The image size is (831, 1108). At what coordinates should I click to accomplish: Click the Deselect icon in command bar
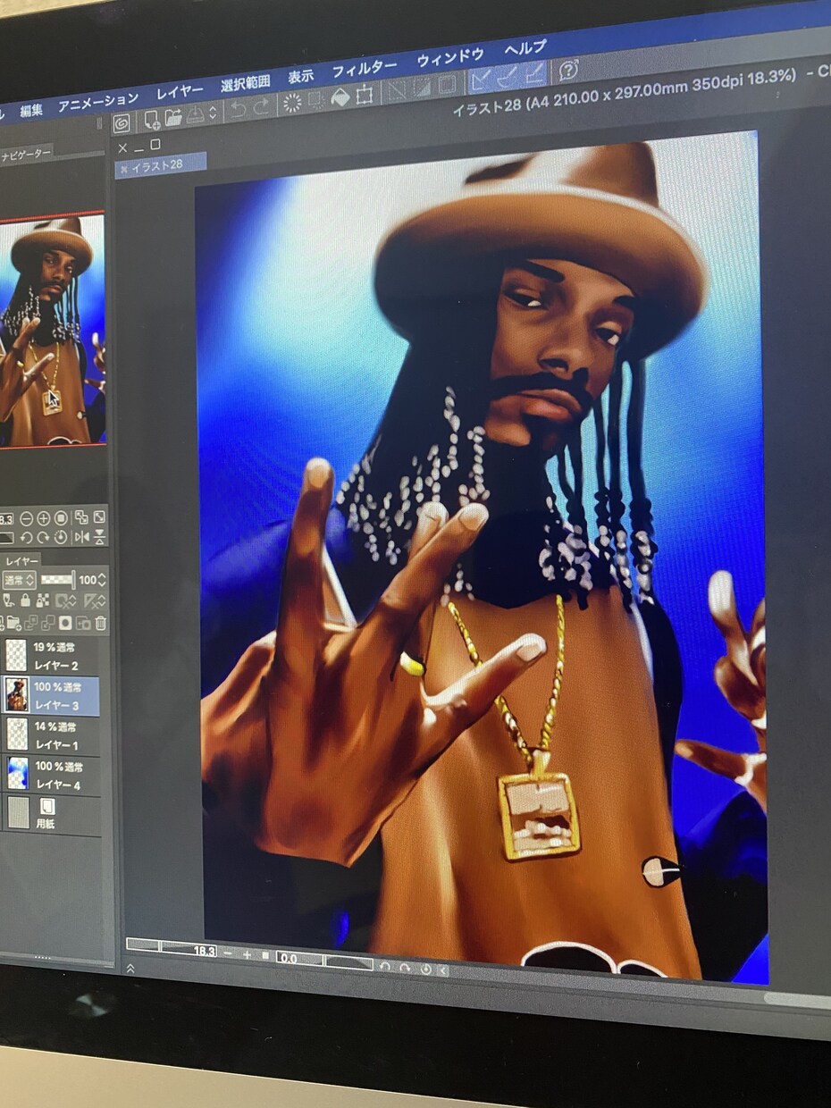(x=396, y=90)
